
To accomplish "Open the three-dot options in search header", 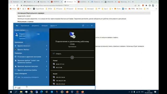I will point(87,26).
